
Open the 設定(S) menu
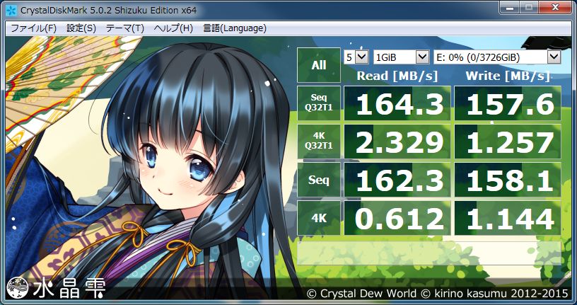81,28
